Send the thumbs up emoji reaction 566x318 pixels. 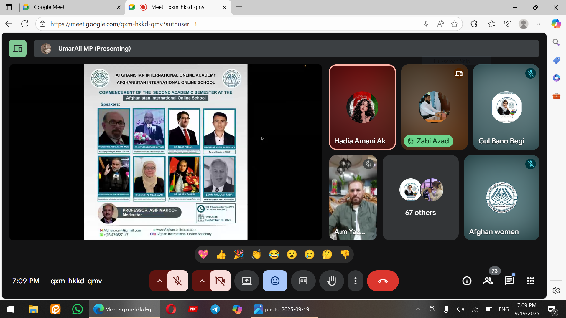[221, 254]
